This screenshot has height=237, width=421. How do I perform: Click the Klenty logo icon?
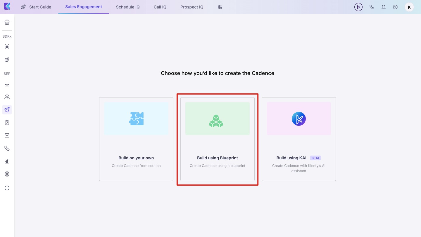pyautogui.click(x=7, y=6)
